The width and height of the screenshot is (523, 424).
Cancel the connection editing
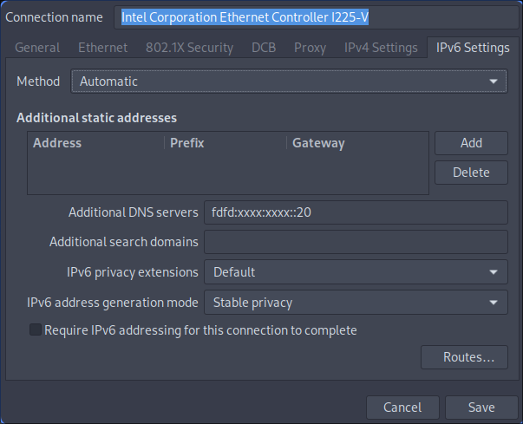pos(402,408)
